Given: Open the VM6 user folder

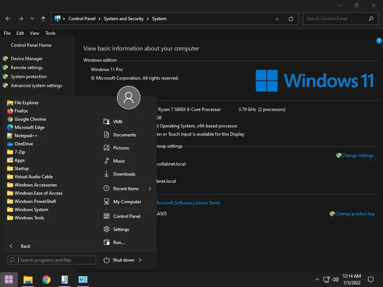Looking at the screenshot, I should (118, 122).
